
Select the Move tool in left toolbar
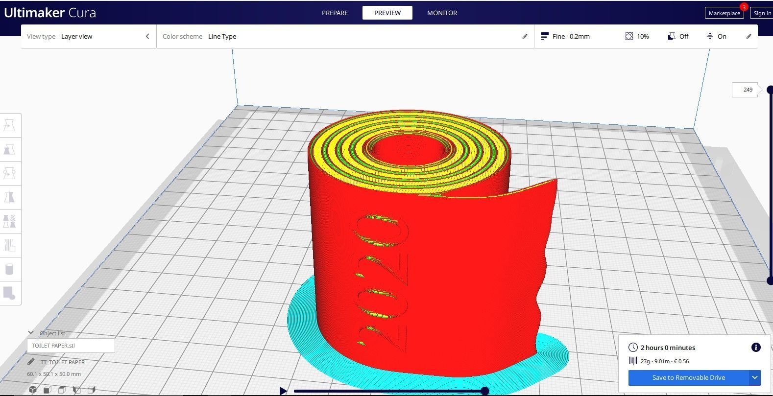10,125
